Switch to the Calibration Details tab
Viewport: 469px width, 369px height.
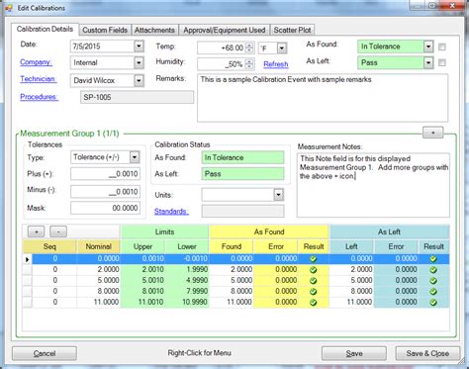coord(45,29)
